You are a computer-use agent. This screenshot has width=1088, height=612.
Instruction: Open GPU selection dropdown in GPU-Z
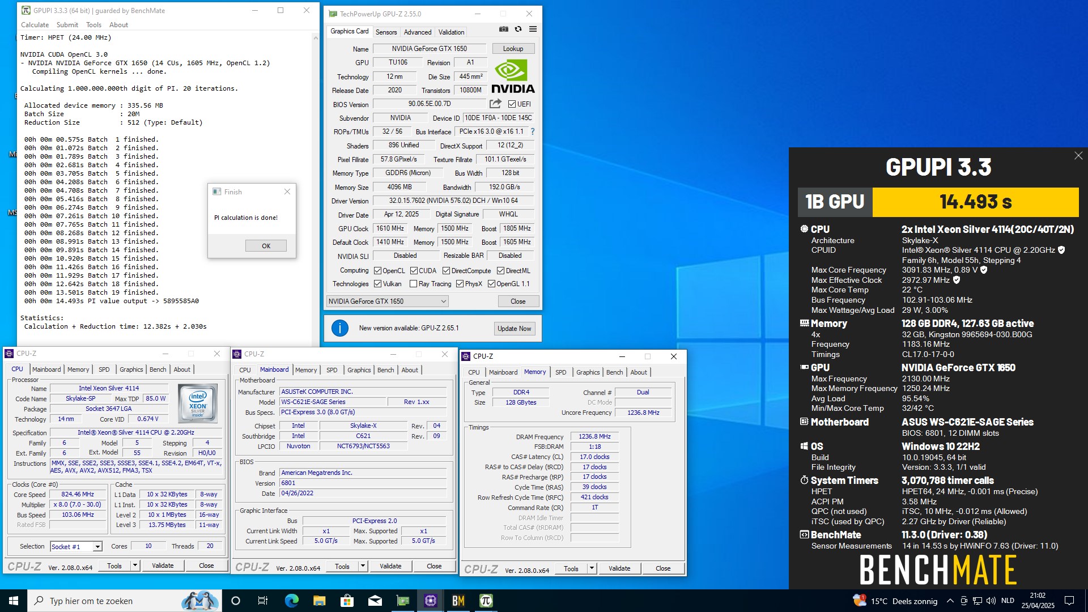tap(388, 301)
